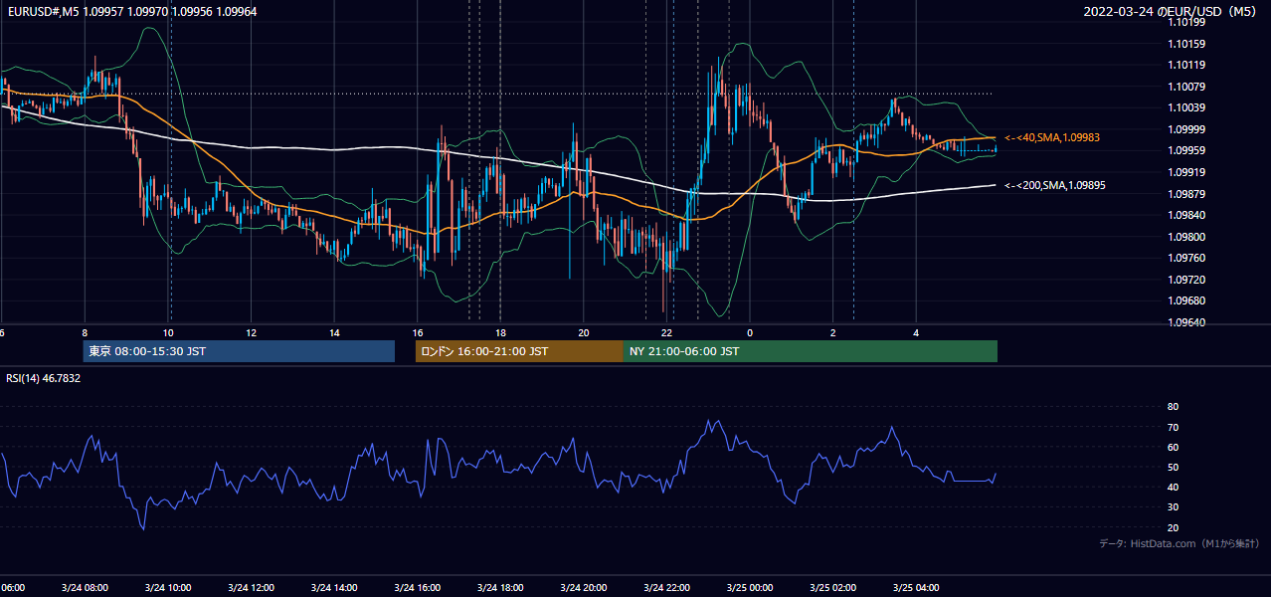Click price axis value 1.10159
The image size is (1271, 597).
[x=1186, y=44]
